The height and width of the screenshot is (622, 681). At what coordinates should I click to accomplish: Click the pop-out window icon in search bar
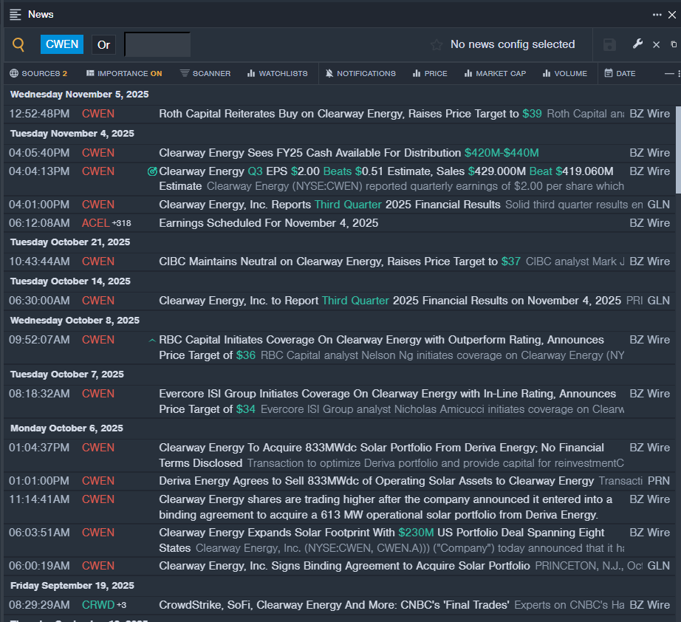673,45
